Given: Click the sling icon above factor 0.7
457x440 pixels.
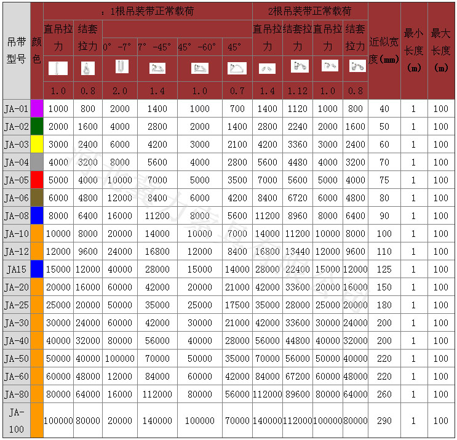Looking at the screenshot, I should (x=237, y=68).
